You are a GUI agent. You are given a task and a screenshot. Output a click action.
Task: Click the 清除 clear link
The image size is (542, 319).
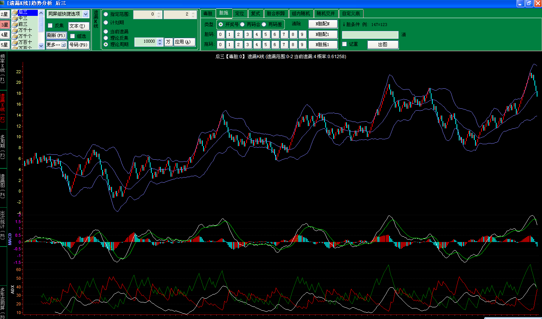tap(297, 24)
